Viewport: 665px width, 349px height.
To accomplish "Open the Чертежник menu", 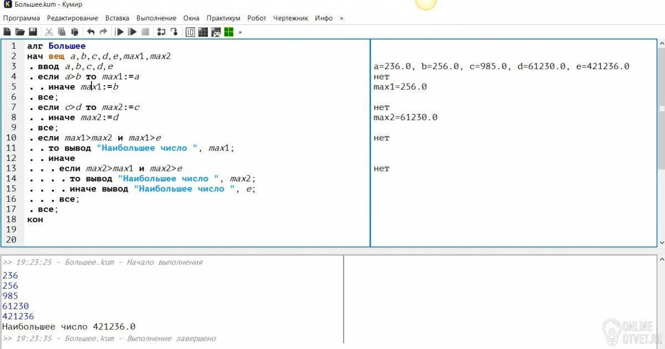I will pyautogui.click(x=290, y=18).
